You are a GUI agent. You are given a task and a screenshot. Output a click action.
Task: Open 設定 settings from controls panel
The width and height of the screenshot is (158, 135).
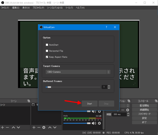point(144,118)
